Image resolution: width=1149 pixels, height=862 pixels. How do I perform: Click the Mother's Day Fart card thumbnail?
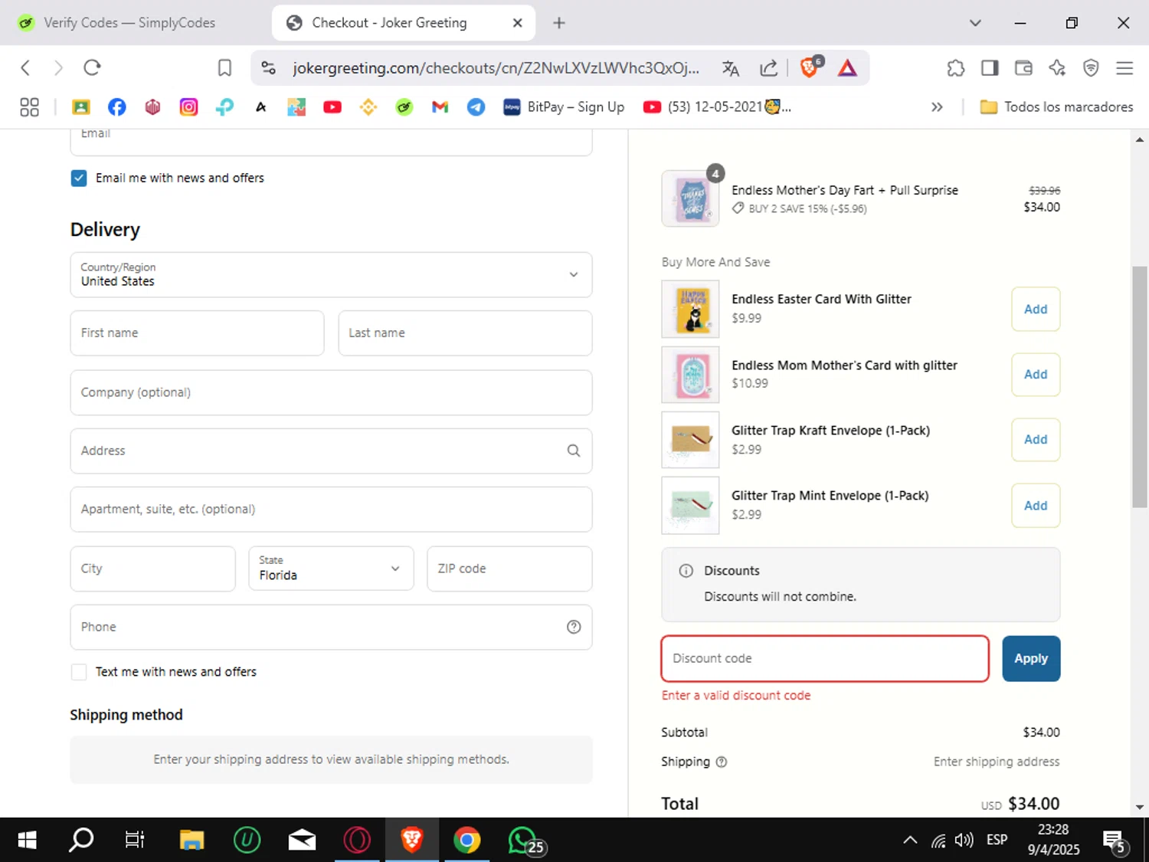click(x=690, y=198)
